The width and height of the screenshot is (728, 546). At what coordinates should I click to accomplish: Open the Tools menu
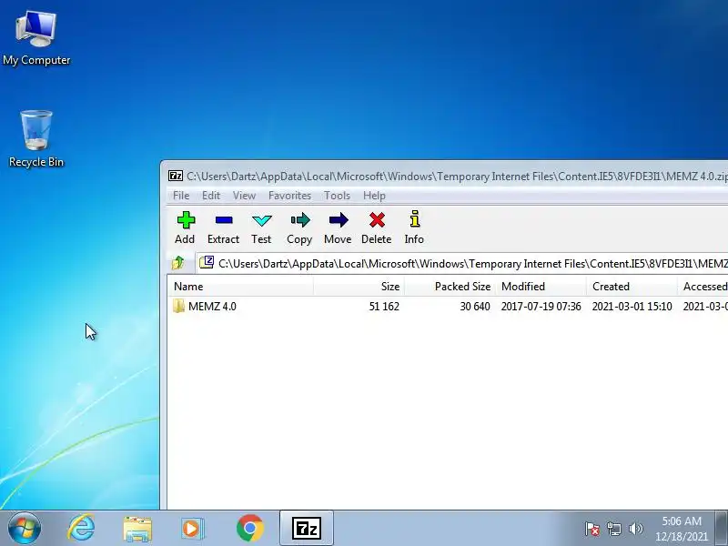tap(337, 196)
